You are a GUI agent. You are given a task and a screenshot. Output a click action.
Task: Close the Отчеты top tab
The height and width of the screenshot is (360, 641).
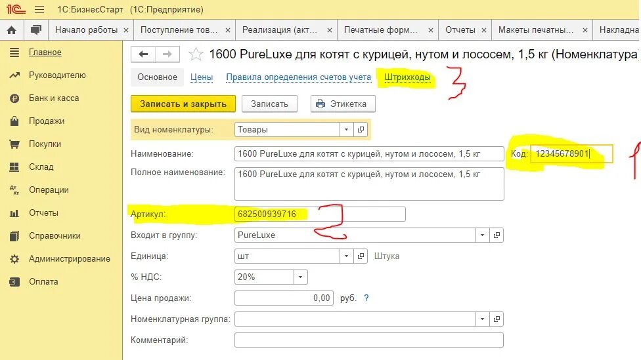tap(483, 30)
